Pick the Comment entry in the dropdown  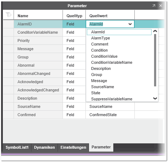click(x=100, y=44)
